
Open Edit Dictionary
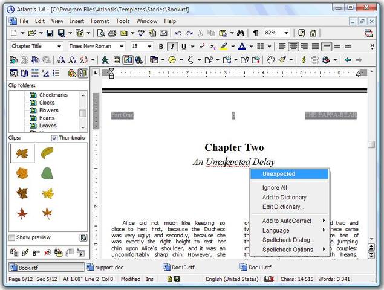click(290, 207)
